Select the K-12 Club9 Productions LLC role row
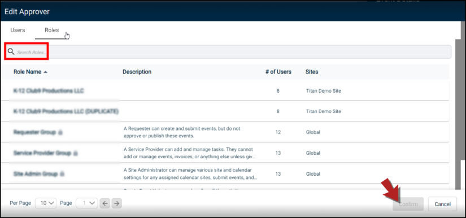Viewport: 466px width, 218px height. 225,91
